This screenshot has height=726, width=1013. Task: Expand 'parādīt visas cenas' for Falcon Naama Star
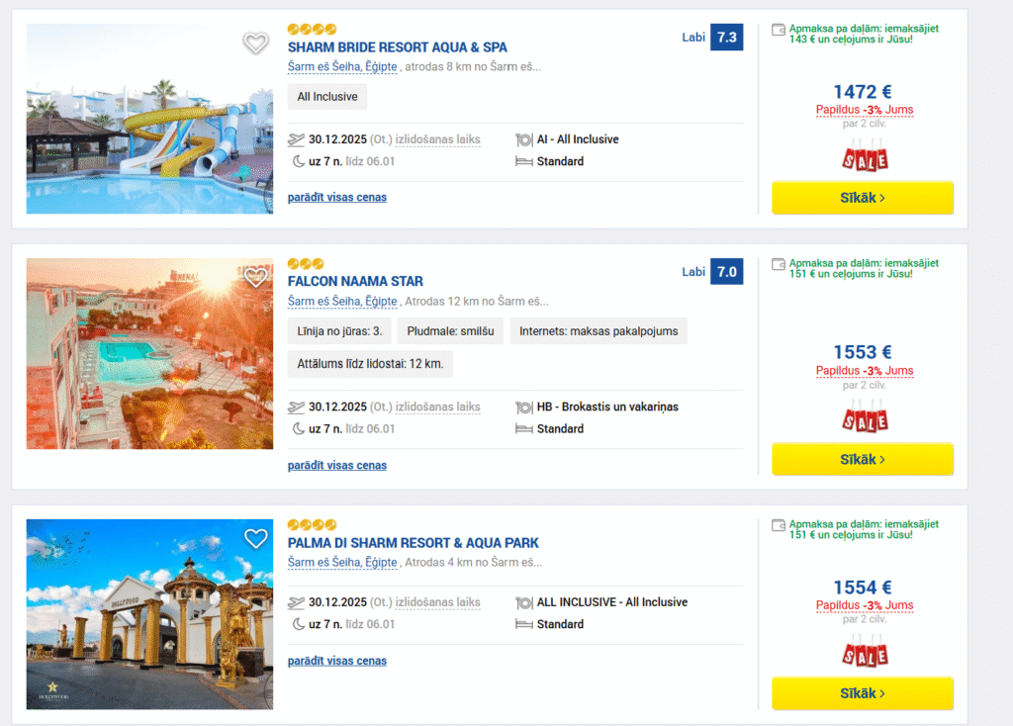pyautogui.click(x=336, y=465)
